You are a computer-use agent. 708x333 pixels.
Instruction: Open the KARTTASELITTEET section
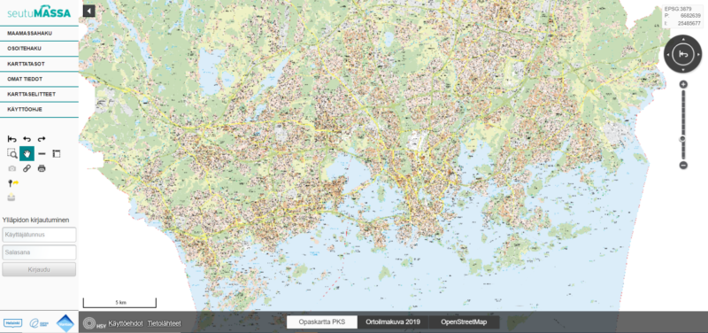coord(39,94)
